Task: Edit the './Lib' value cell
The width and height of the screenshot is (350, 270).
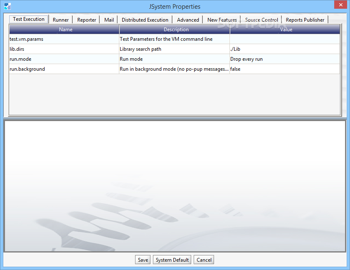Action: point(285,49)
